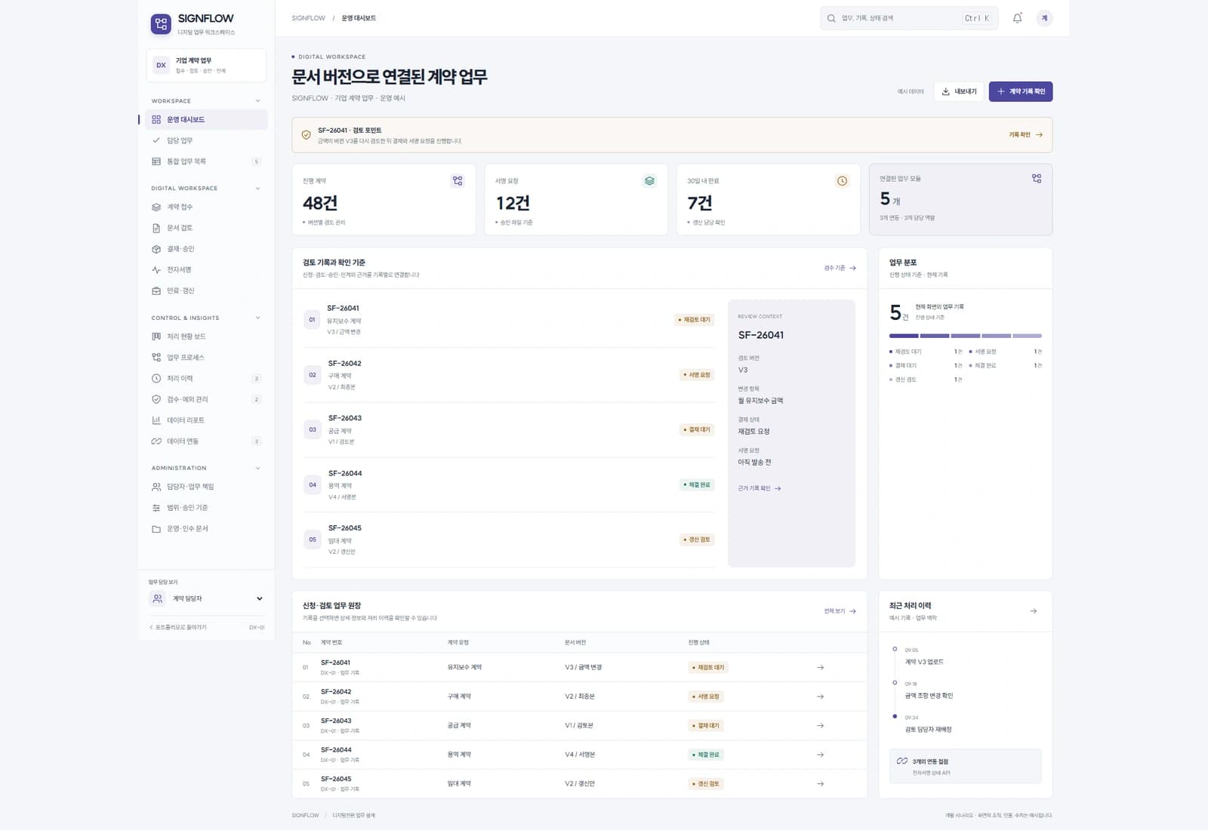Viewport: 1208px width, 830px height.
Task: Go to 운영 대시보드 in sidebar
Action: click(206, 120)
